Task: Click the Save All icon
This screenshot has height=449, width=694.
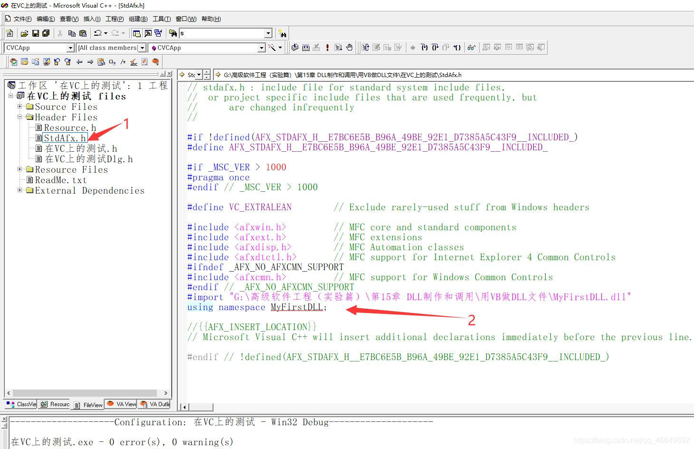Action: 46,33
